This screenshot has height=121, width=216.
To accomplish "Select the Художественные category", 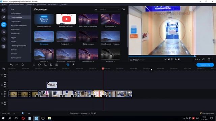I will tap(19, 26).
